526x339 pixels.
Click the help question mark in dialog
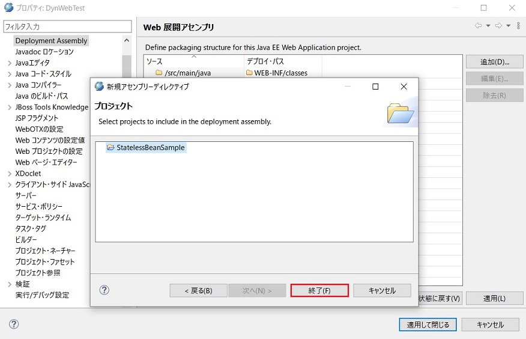coord(104,290)
